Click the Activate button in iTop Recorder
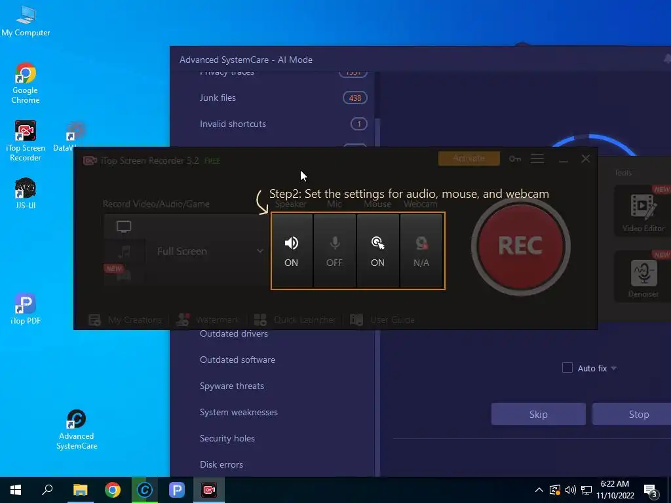This screenshot has height=503, width=671. tap(469, 158)
